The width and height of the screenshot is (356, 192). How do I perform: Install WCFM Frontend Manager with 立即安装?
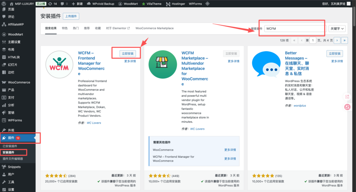pyautogui.click(x=128, y=54)
